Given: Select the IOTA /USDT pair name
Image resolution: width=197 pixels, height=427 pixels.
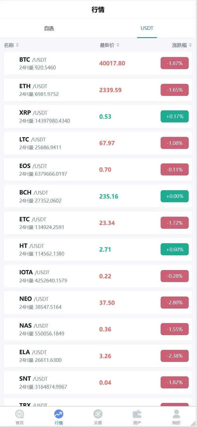Looking at the screenshot, I should pyautogui.click(x=34, y=272).
